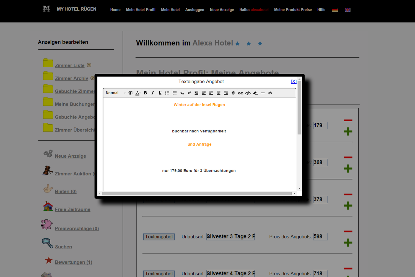415x277 pixels.
Task: Apply strikethrough formatting
Action: pyautogui.click(x=233, y=93)
